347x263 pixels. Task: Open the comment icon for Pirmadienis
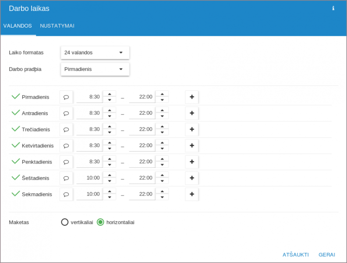click(x=66, y=97)
